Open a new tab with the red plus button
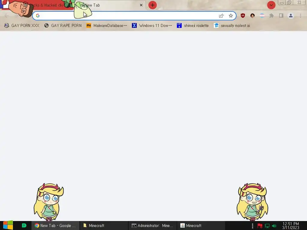 tap(153, 5)
